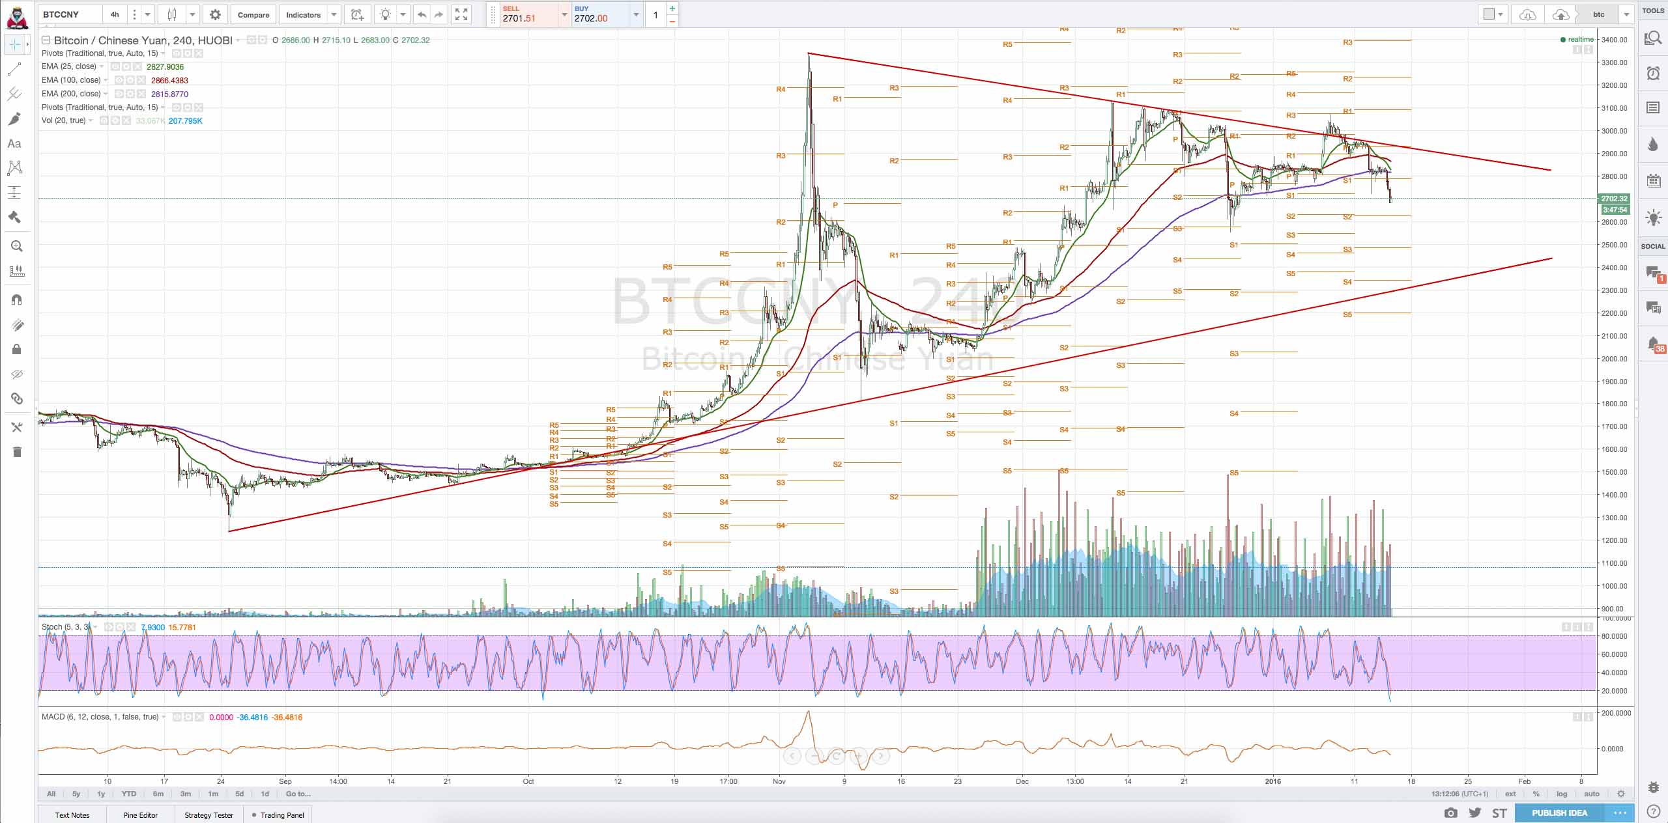
Task: Expand the Indicators dropdown arrow
Action: tap(334, 14)
